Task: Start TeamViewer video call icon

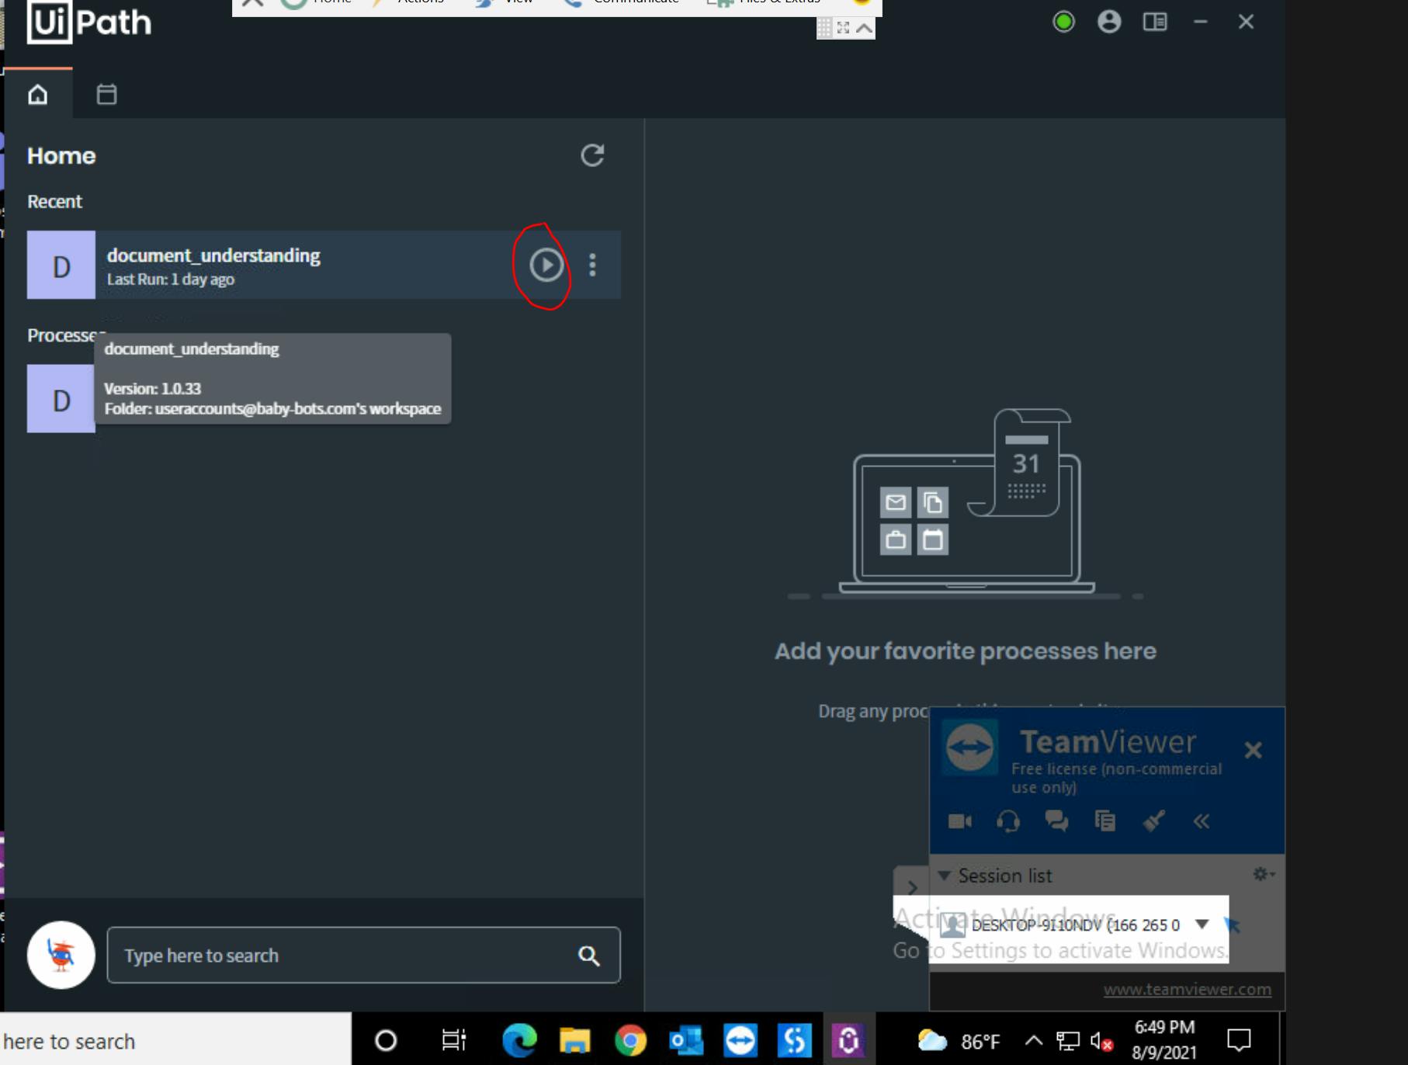Action: tap(960, 821)
